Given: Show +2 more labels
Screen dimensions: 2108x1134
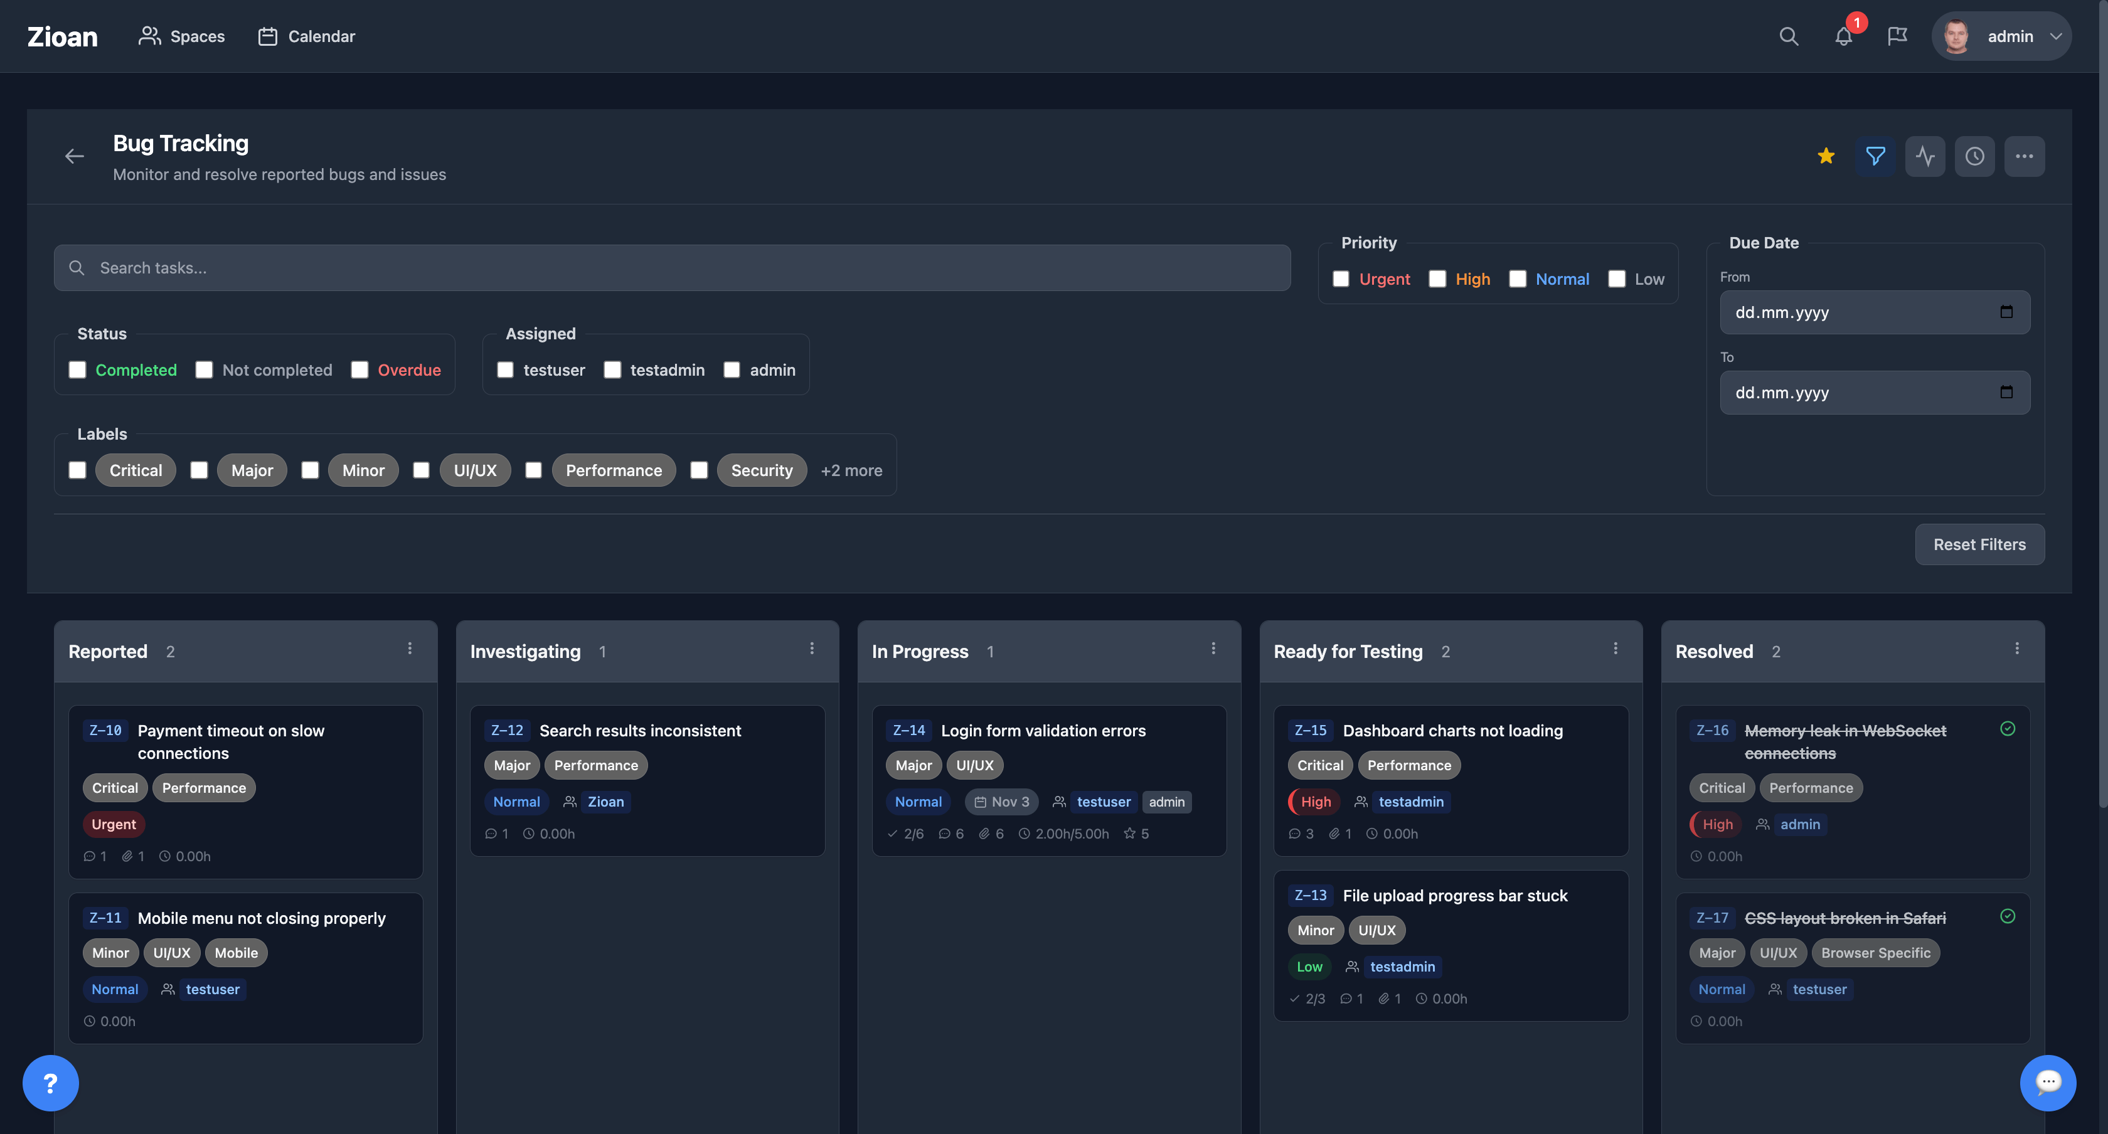Looking at the screenshot, I should tap(851, 470).
